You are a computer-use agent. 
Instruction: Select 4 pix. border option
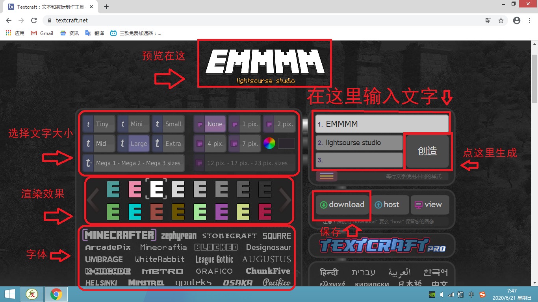tap(210, 144)
